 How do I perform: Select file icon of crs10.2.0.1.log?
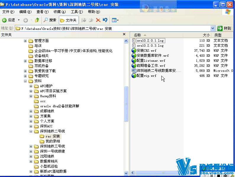(134, 40)
